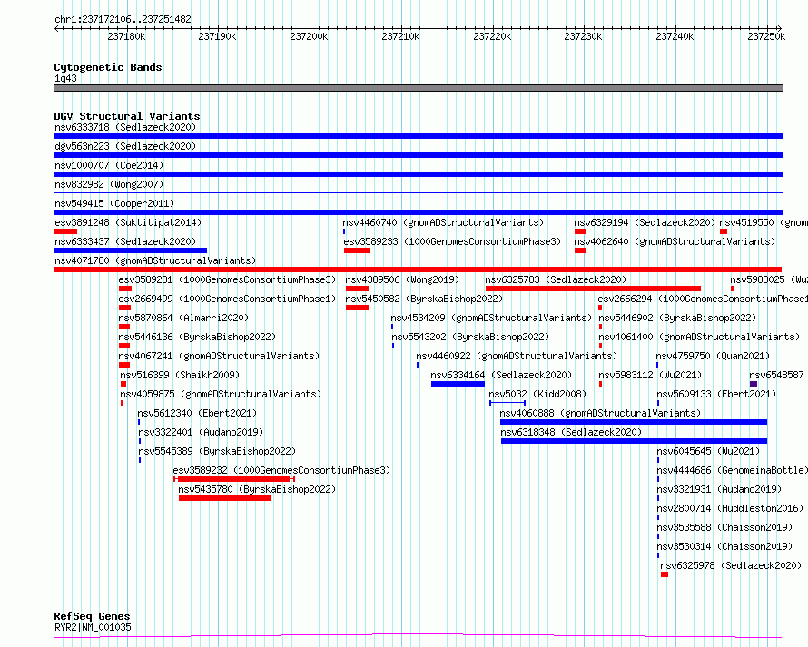Select nsv4060888 (gnomADStructuralVariants) label
This screenshot has width=808, height=647.
[600, 413]
